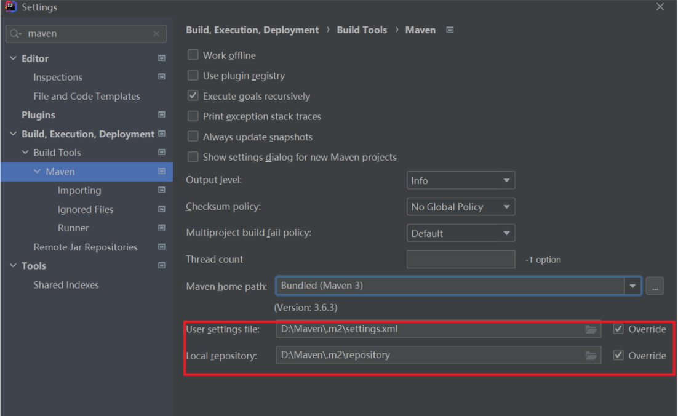Clear the maven search text with X icon
Viewport: 678px width, 416px height.
(156, 34)
